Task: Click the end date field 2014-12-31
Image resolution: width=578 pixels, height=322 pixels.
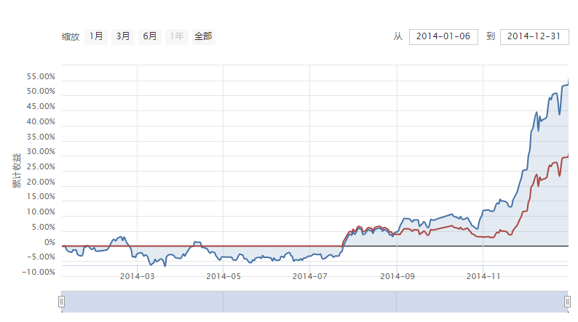Action: pos(534,37)
